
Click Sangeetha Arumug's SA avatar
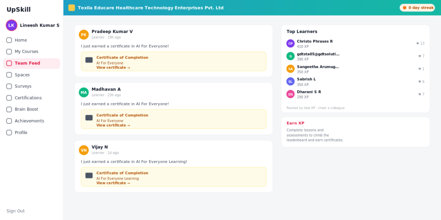click(291, 69)
